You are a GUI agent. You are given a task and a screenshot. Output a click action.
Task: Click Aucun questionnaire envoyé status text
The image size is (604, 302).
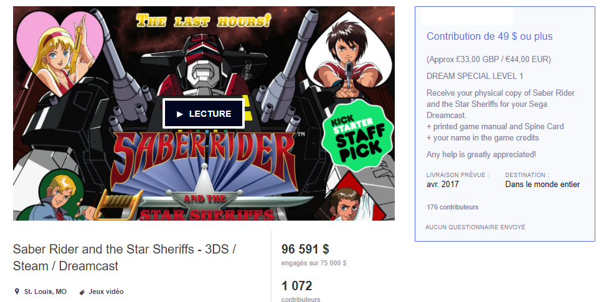click(475, 227)
